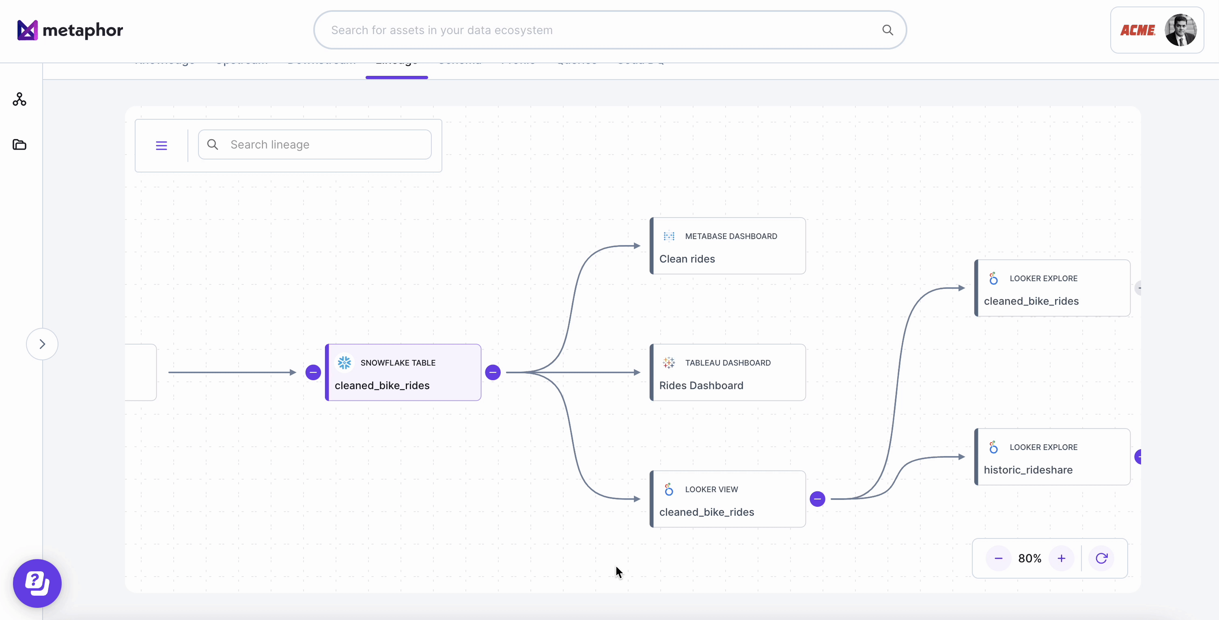1219x620 pixels.
Task: Click the metaphor logo in header
Action: pos(70,30)
